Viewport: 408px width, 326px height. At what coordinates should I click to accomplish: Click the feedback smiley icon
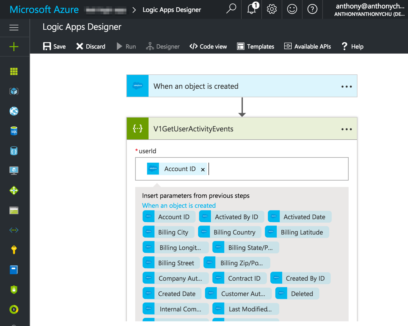(x=292, y=9)
